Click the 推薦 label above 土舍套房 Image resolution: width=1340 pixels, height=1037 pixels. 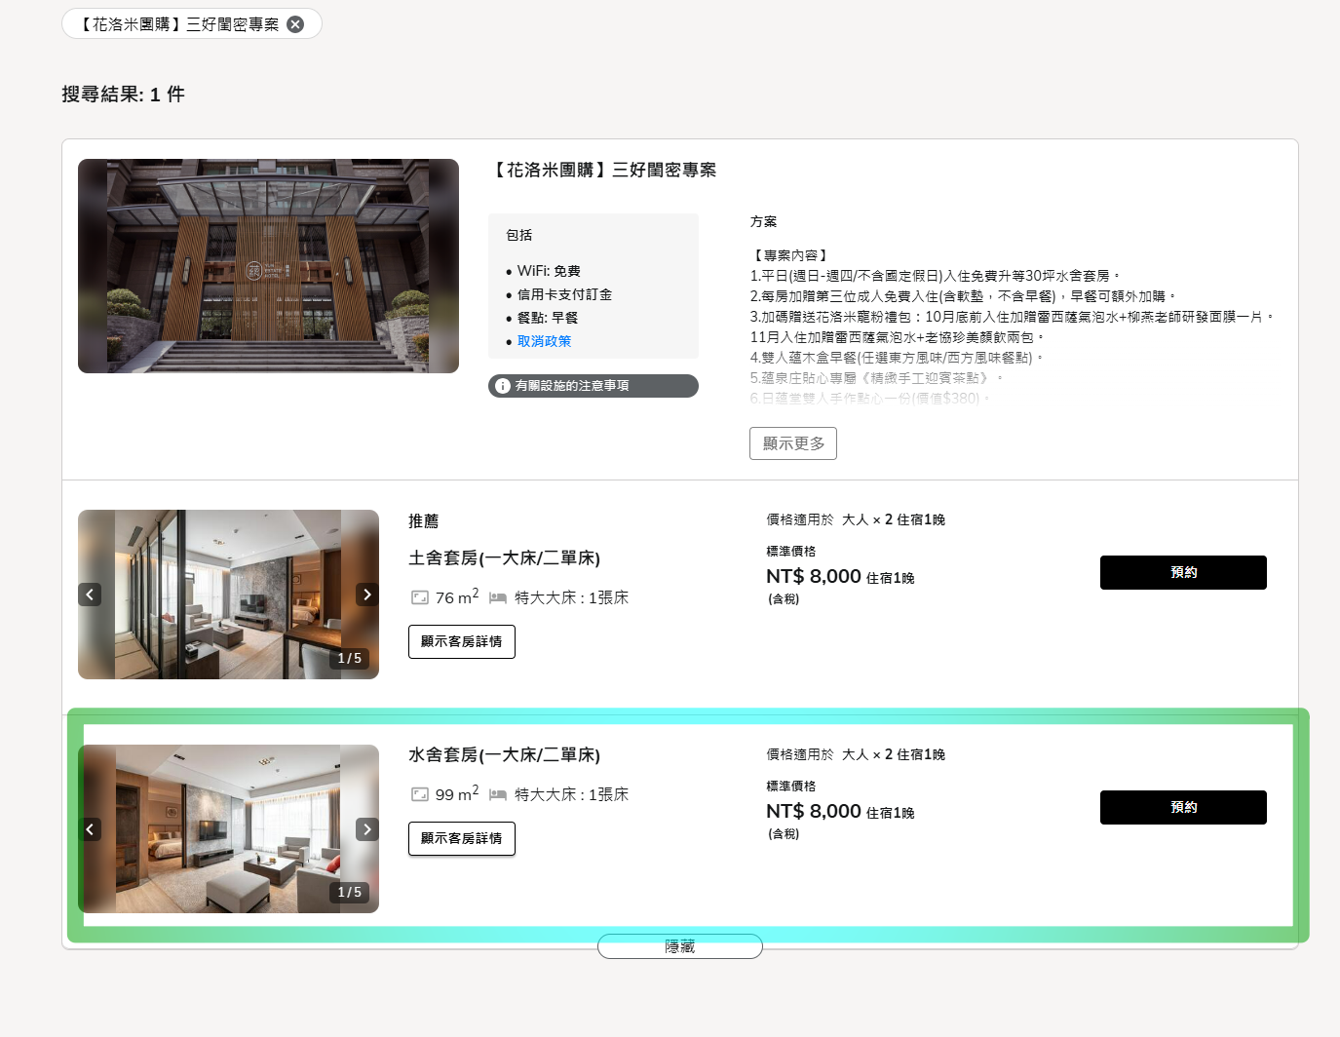424,521
